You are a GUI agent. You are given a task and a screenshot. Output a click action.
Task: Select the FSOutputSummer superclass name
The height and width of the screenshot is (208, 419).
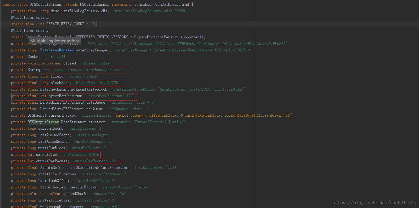(94, 4)
